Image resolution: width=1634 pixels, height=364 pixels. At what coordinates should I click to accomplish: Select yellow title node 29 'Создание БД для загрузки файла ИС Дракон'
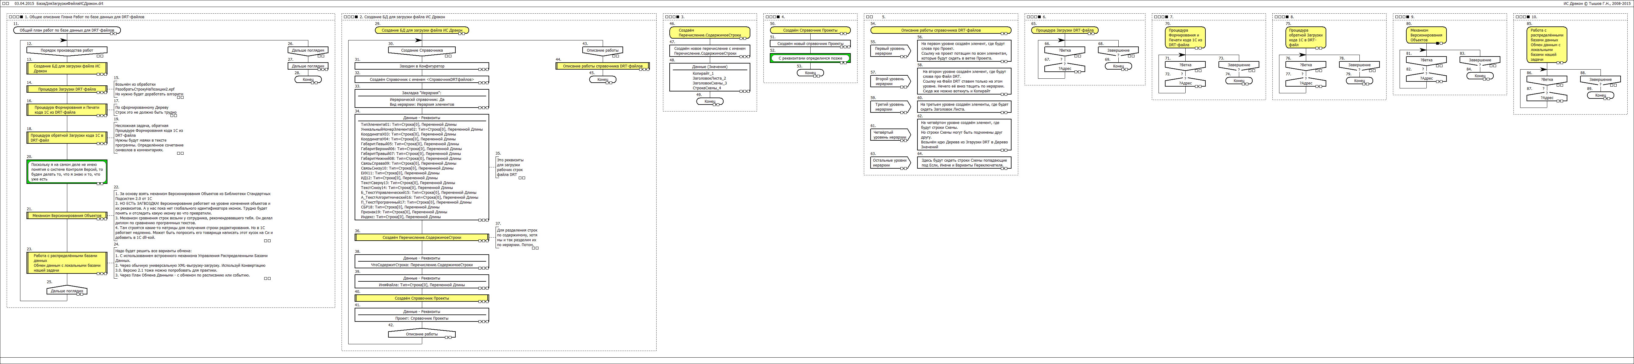[x=422, y=30]
